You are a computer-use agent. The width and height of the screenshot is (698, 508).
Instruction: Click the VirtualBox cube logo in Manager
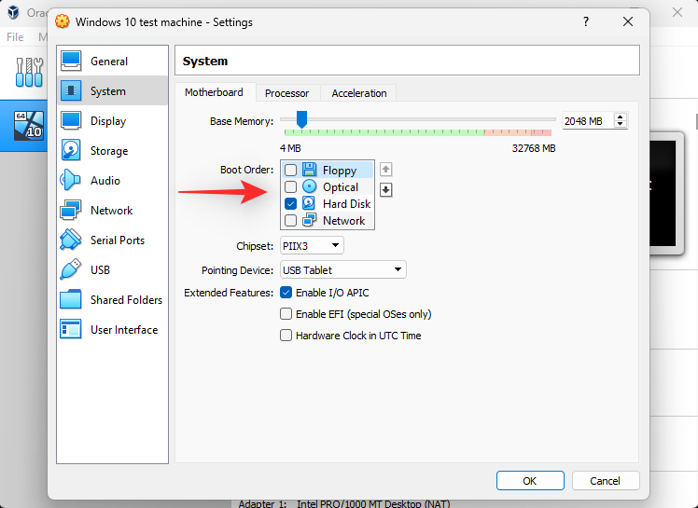(13, 12)
